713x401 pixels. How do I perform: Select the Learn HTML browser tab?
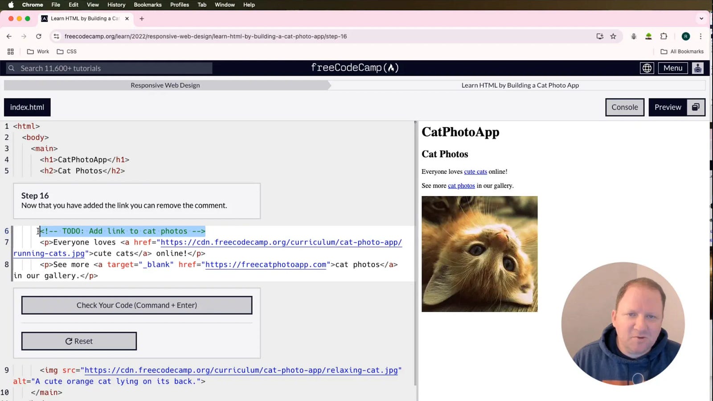click(x=85, y=19)
